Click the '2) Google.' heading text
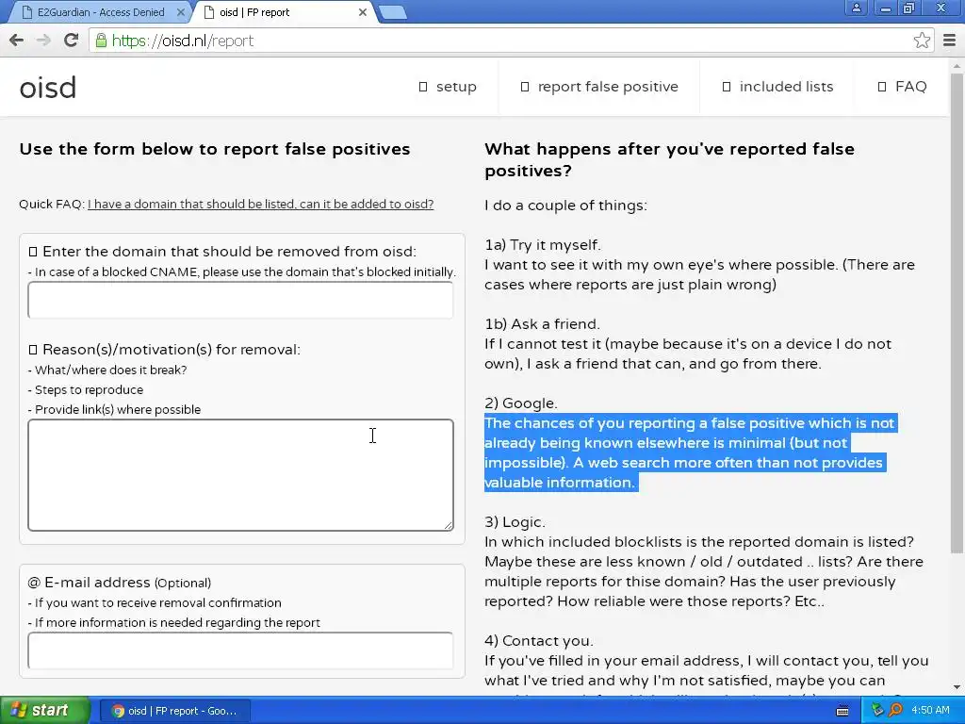The image size is (965, 724). click(520, 403)
